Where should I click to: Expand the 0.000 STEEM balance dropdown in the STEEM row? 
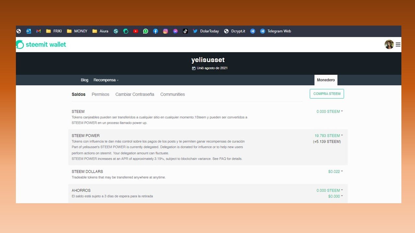[x=330, y=111]
